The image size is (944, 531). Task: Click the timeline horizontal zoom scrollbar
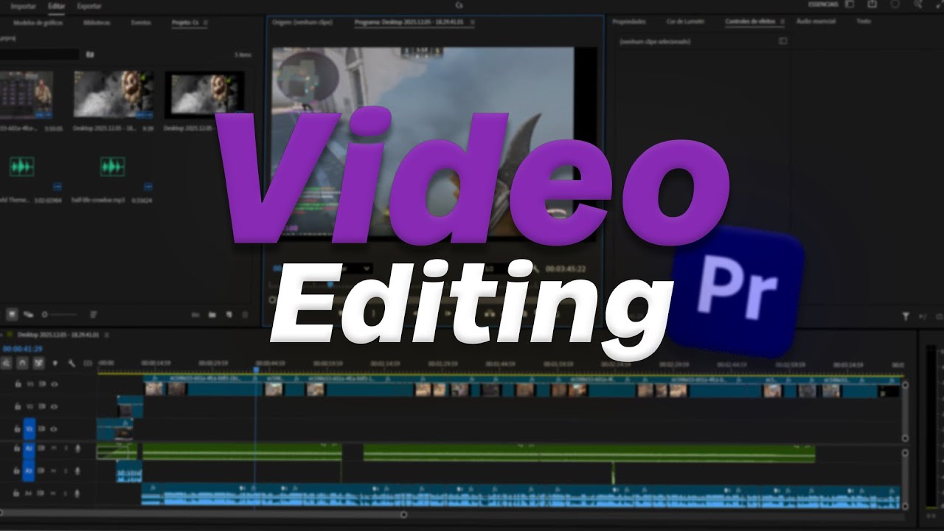click(x=203, y=515)
